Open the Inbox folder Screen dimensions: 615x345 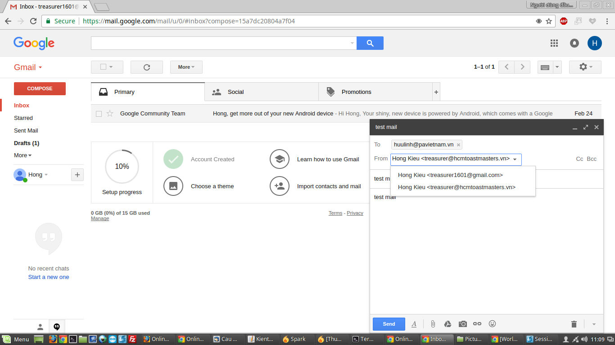pos(22,106)
